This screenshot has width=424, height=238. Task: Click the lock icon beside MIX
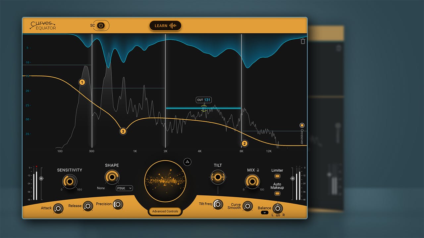coord(258,170)
